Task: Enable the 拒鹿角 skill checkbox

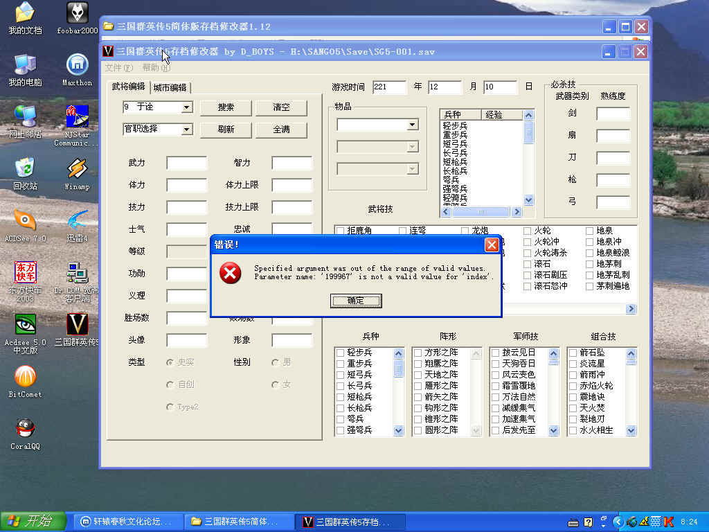Action: [x=340, y=231]
